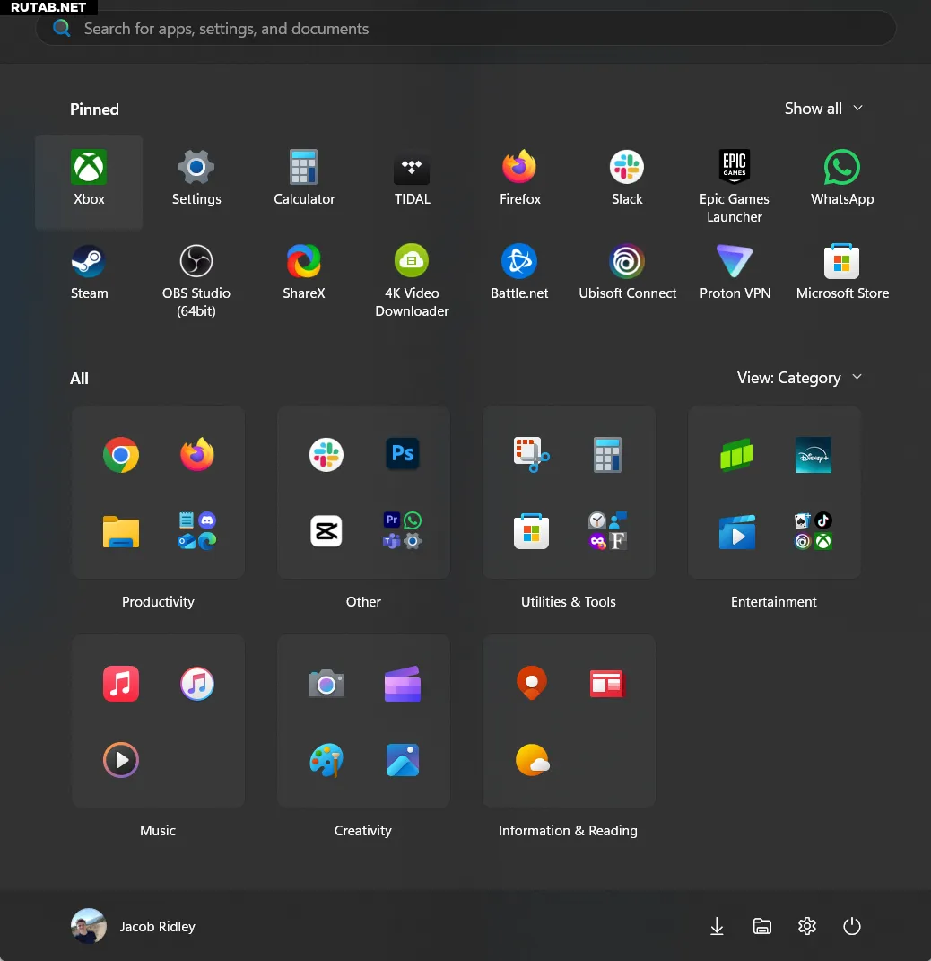Click the Music category label
Viewport: 931px width, 961px height.
[x=158, y=831]
